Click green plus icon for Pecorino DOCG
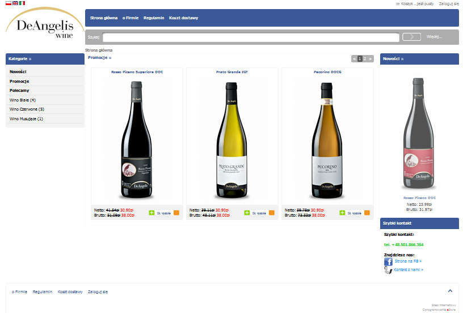Image resolution: width=463 pixels, height=313 pixels. tap(343, 213)
